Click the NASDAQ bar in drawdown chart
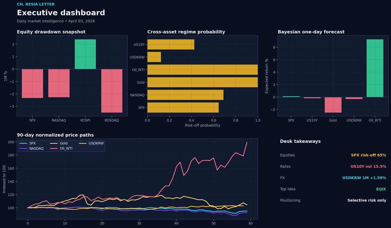 coord(59,83)
